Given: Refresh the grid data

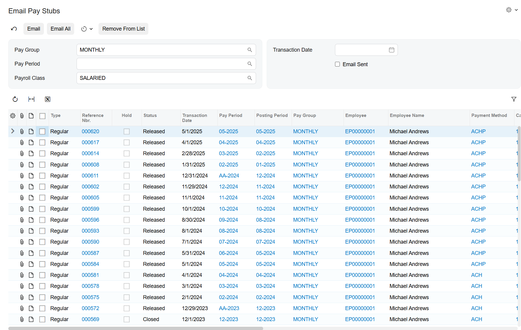Looking at the screenshot, I should (x=15, y=99).
